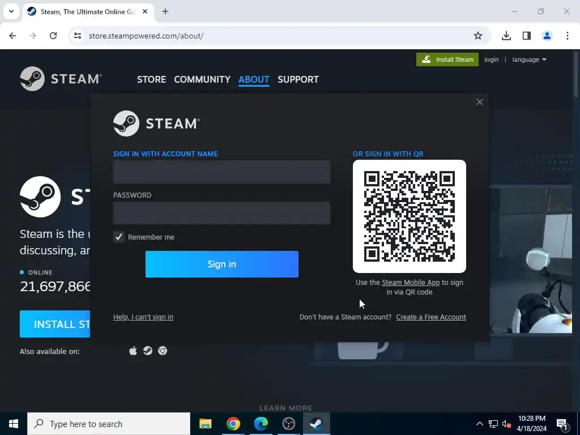The width and height of the screenshot is (580, 435).
Task: Open the notification center icon
Action: tap(562, 424)
